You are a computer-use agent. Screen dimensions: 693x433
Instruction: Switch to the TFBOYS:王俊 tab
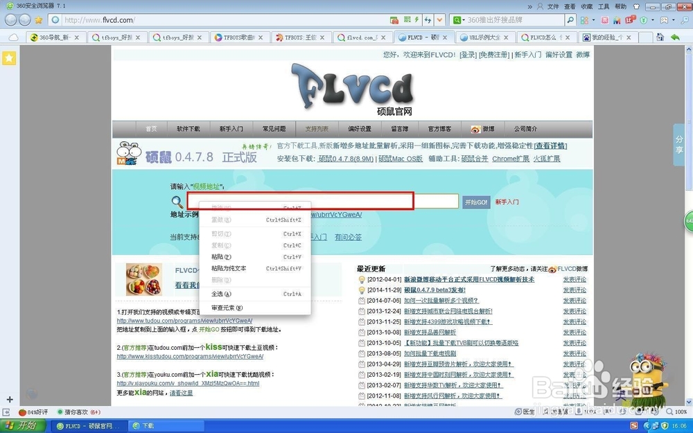pyautogui.click(x=301, y=37)
